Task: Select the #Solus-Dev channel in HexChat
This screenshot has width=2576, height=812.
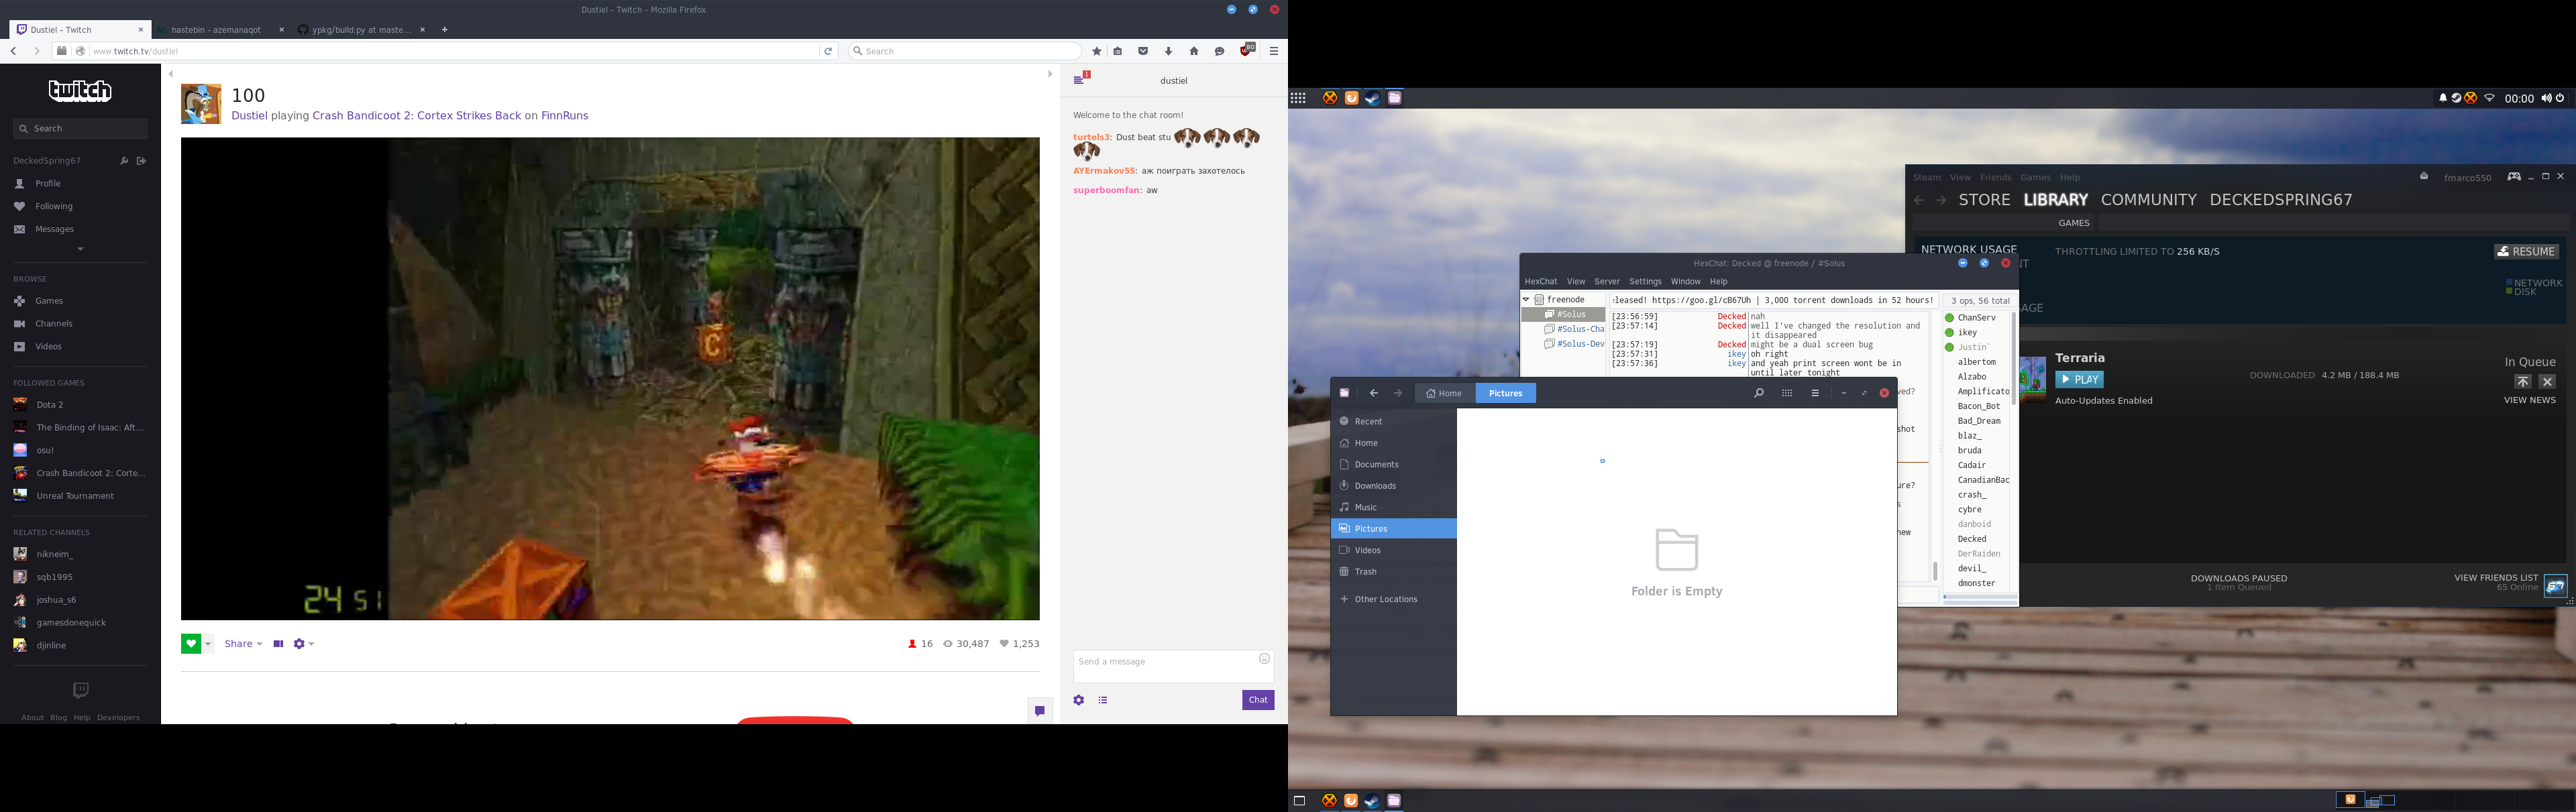Action: tap(1574, 344)
